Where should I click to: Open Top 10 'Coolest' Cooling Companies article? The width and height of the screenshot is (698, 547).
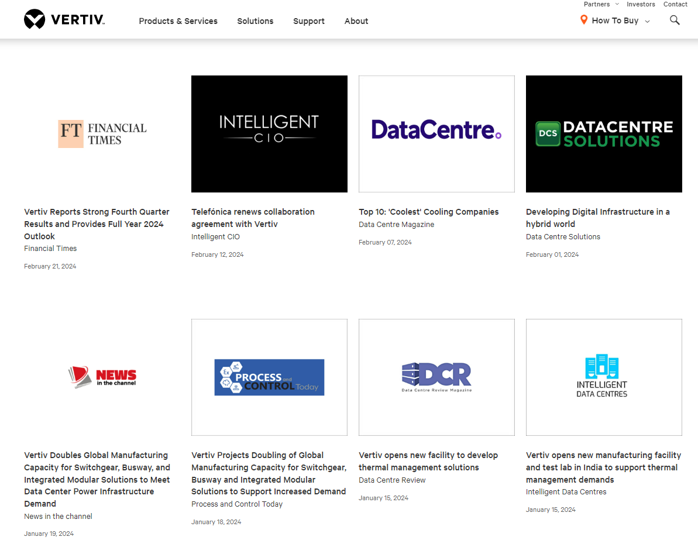click(x=429, y=212)
